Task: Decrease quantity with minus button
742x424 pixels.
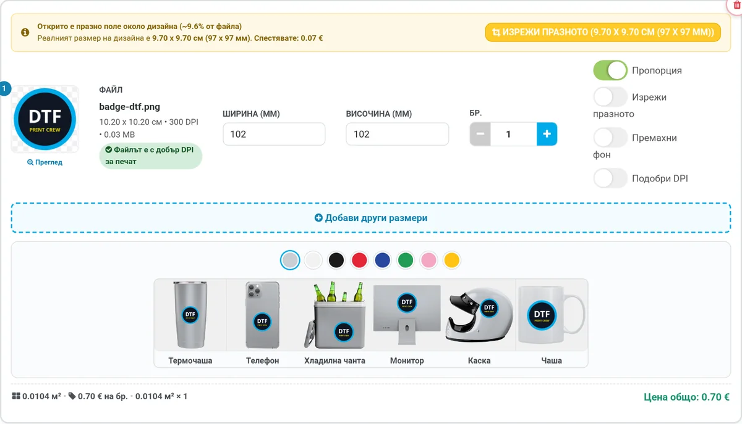Action: tap(480, 134)
